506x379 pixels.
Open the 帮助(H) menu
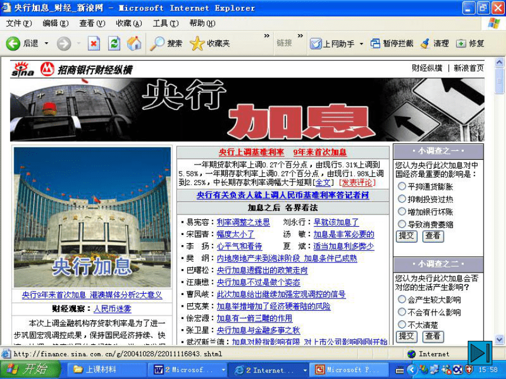point(202,23)
